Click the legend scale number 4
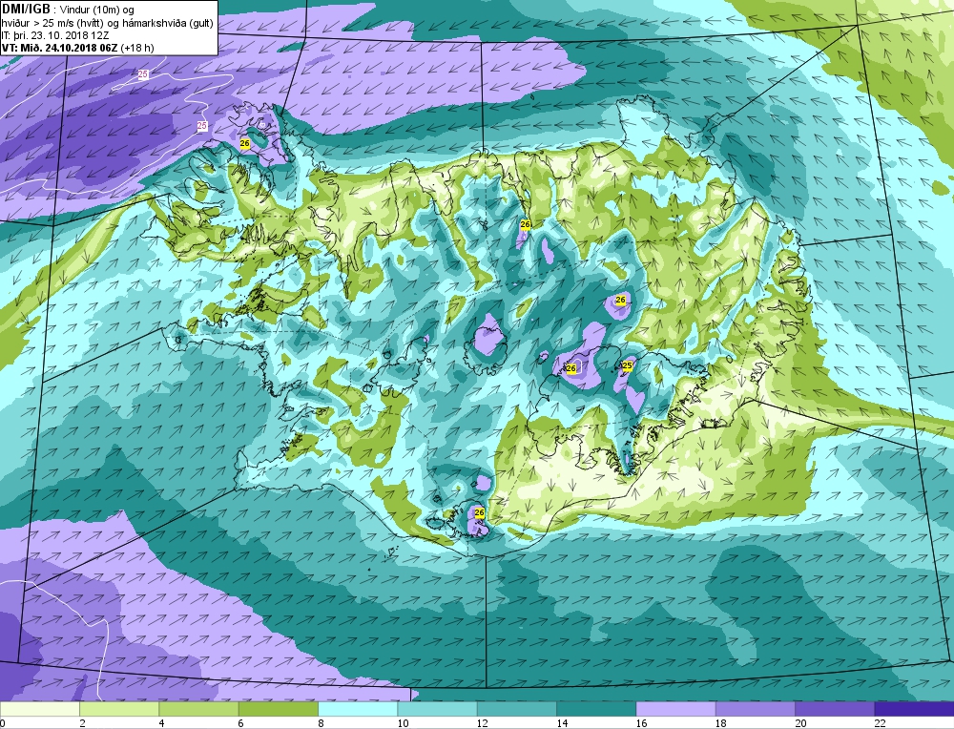Viewport: 954px width, 729px height. 162,723
